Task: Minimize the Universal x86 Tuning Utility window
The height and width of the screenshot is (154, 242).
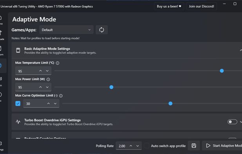Action: pos(224,4)
